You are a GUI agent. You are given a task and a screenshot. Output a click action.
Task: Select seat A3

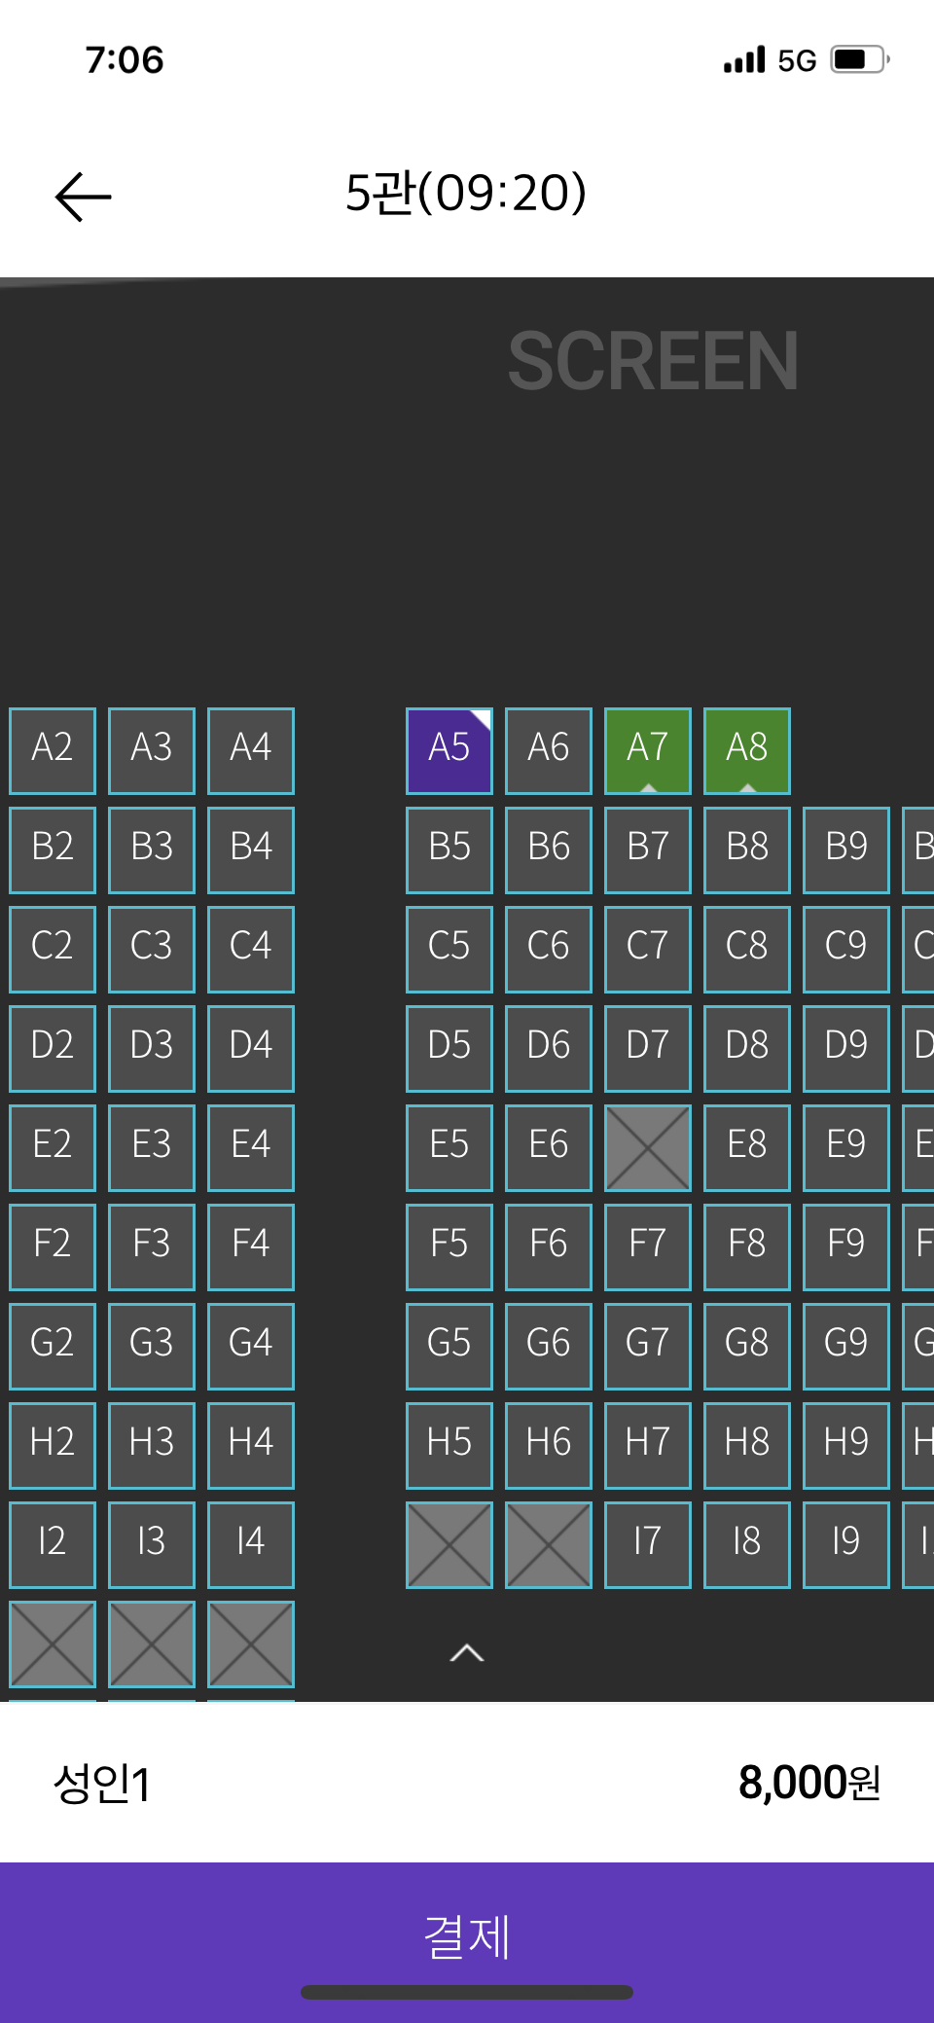[152, 751]
